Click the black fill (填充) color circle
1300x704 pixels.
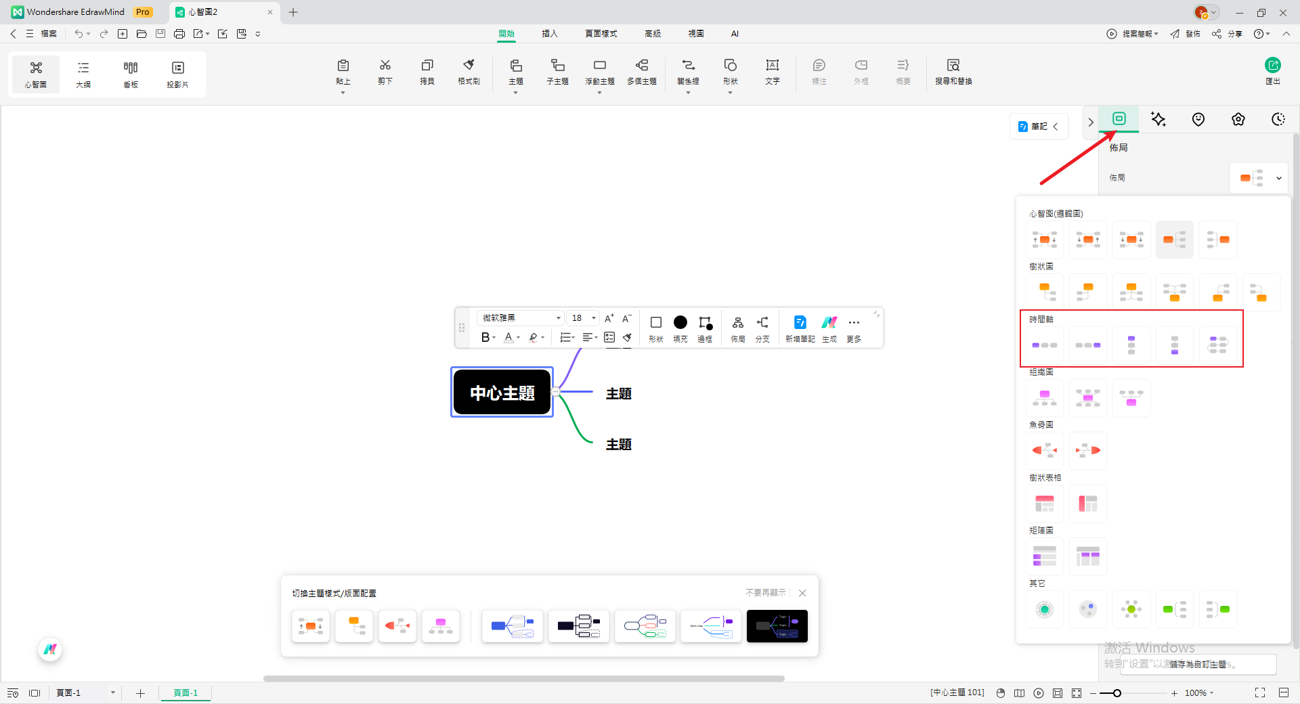coord(680,323)
